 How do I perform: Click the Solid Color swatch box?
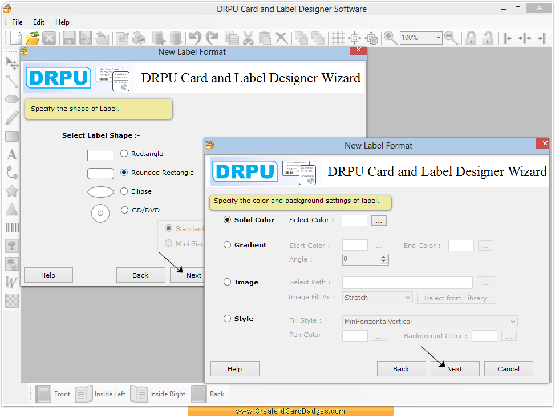(354, 220)
